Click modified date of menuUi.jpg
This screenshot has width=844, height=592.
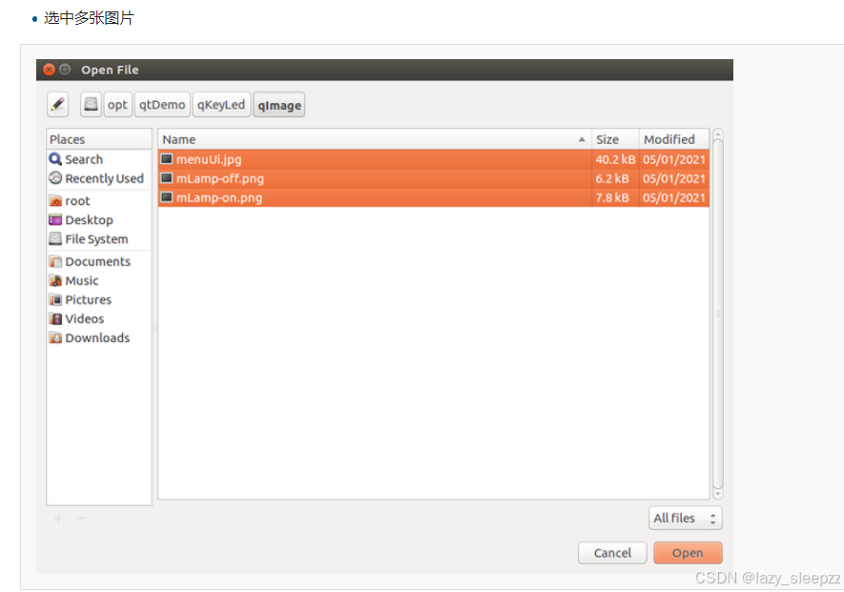coord(674,159)
